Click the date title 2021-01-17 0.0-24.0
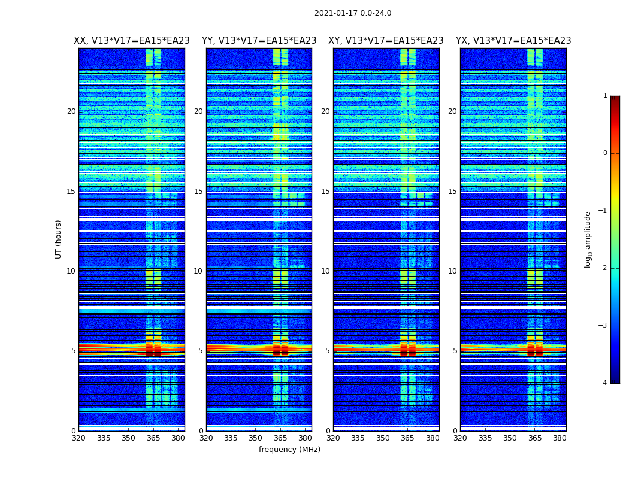The height and width of the screenshot is (479, 629). coord(353,13)
